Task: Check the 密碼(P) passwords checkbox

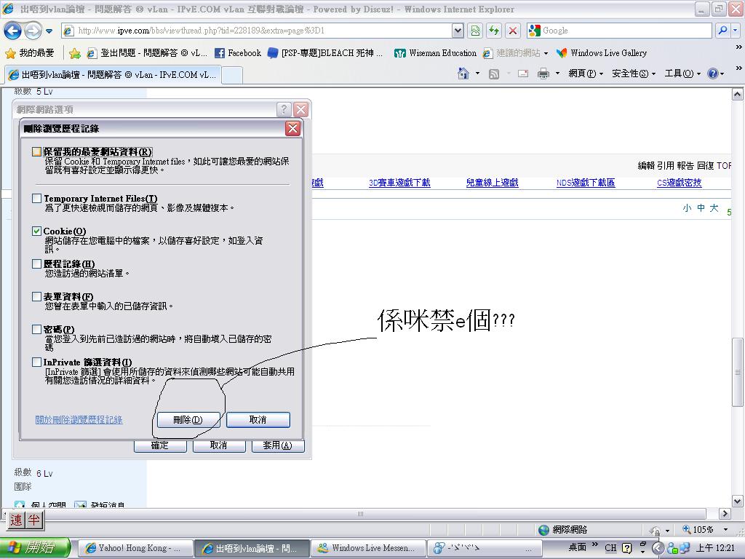Action: pos(36,330)
